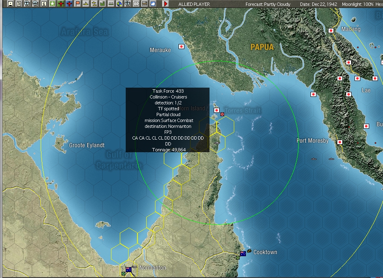Click 'Collinson - Cruisers' tooltip line
The width and height of the screenshot is (383, 278).
pyautogui.click(x=168, y=97)
